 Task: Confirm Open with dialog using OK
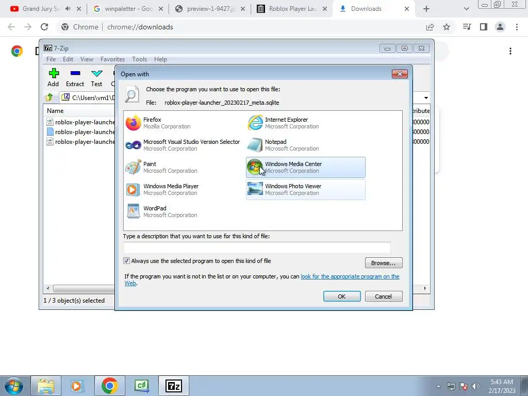pos(342,296)
